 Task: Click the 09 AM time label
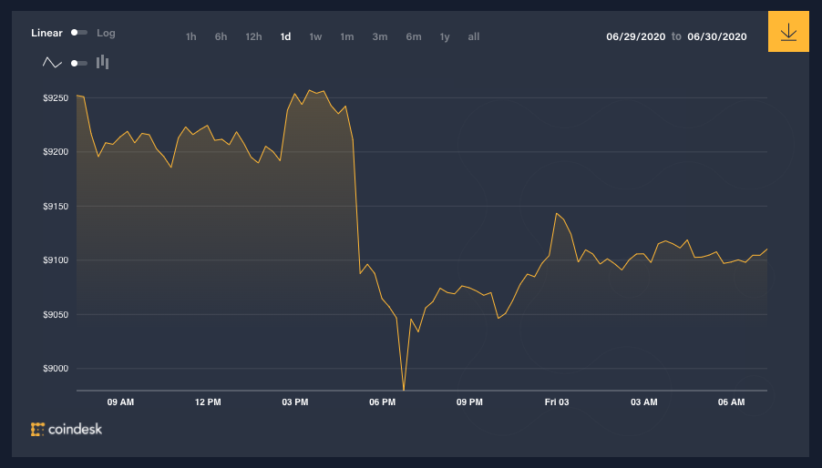point(120,402)
